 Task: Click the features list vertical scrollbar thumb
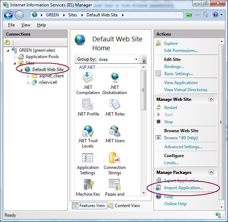143,90
